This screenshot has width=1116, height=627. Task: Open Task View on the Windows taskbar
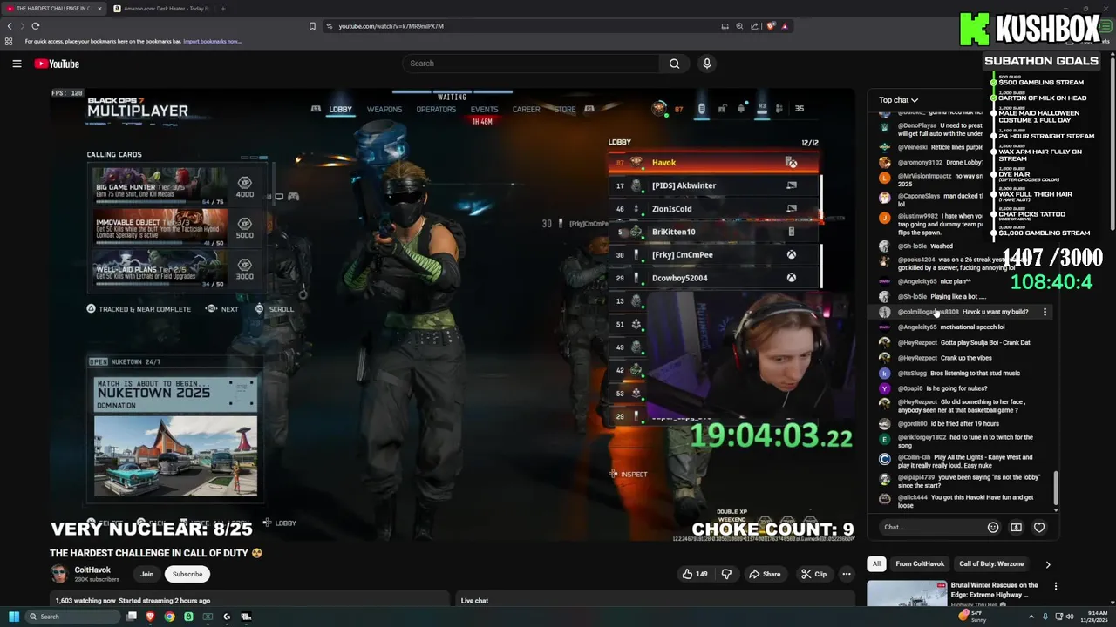131,617
